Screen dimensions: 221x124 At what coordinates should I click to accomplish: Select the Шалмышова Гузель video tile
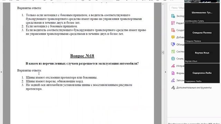point(202,13)
